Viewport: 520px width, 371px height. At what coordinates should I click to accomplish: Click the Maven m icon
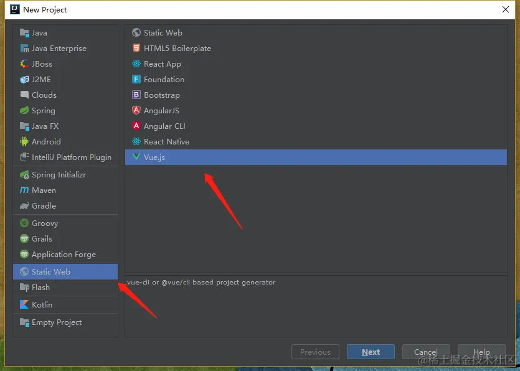[x=24, y=190]
